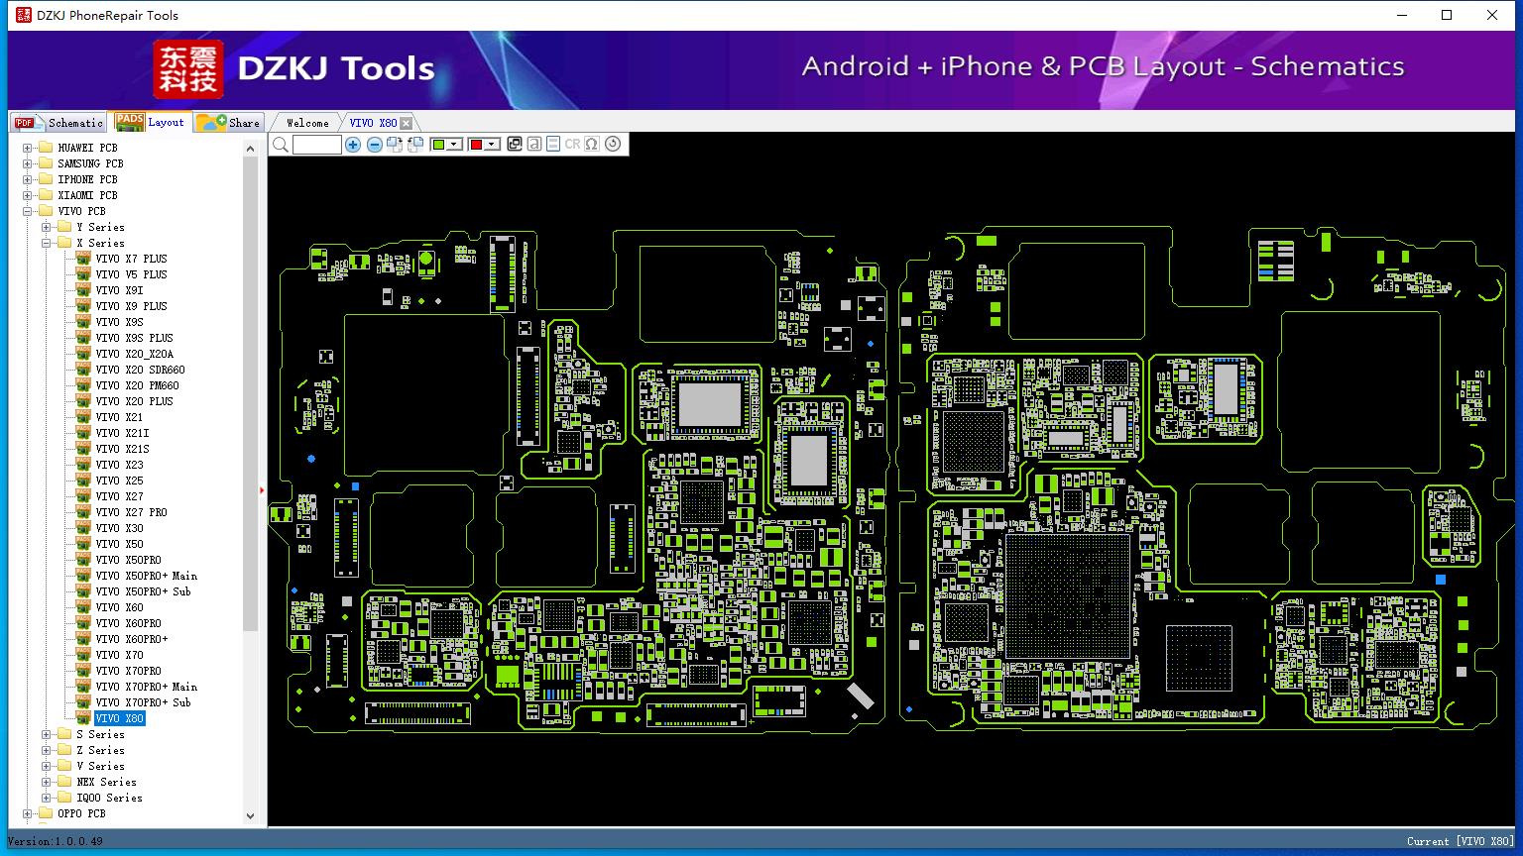Screen dimensions: 1523x856
Task: Expand the Z Series folder
Action: 47,750
